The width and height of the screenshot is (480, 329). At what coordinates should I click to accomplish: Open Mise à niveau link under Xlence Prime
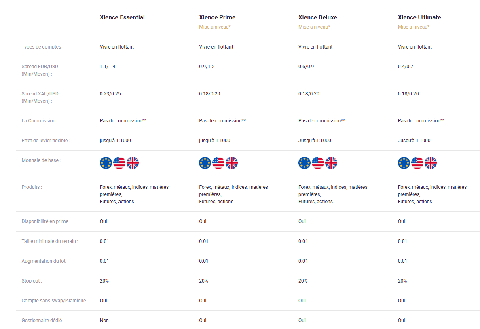(x=215, y=27)
